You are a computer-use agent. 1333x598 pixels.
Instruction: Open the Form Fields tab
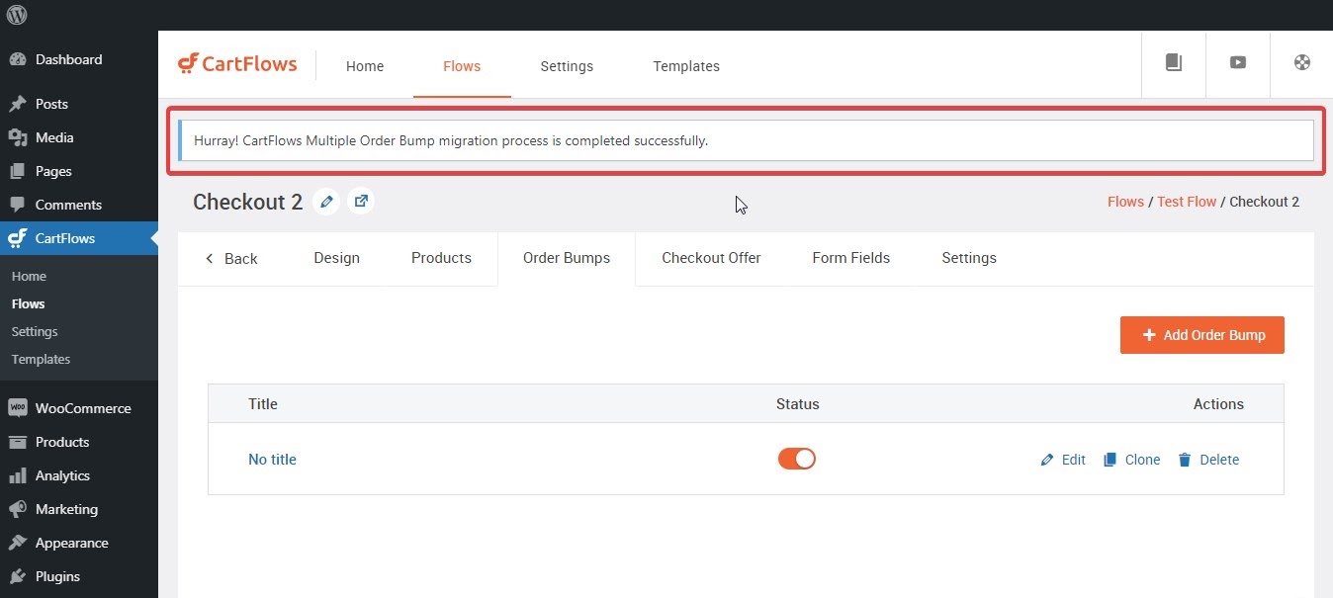point(850,258)
